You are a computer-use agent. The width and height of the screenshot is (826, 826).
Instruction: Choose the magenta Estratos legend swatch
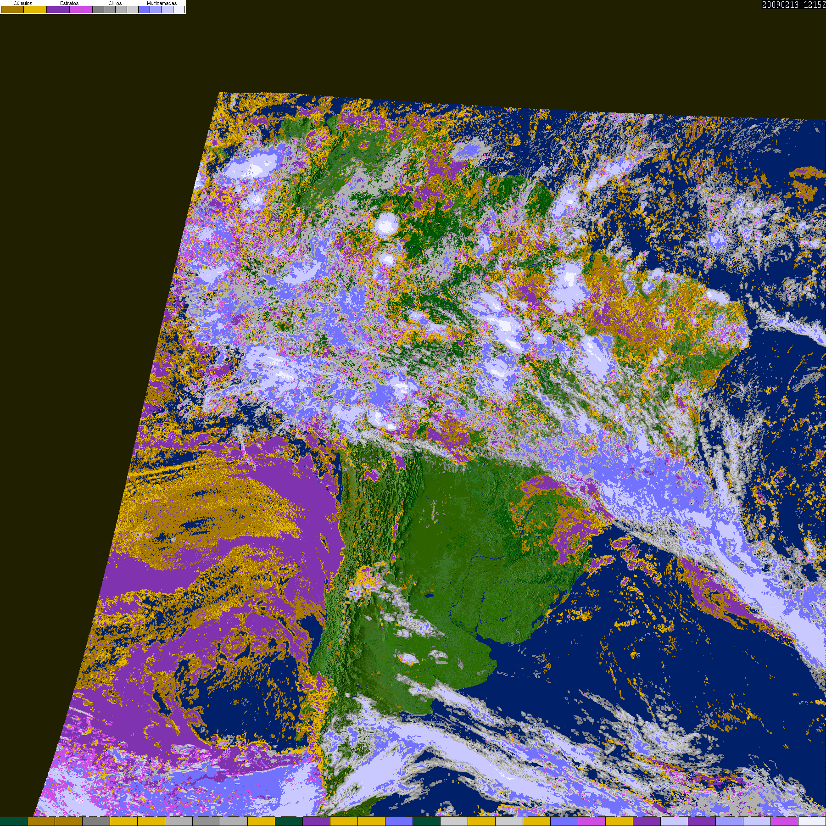81,9
